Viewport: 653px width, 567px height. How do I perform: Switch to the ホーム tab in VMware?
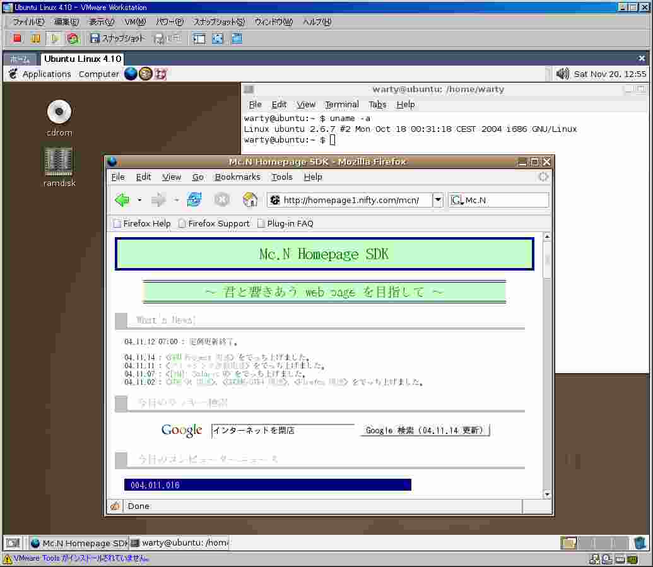click(x=20, y=59)
